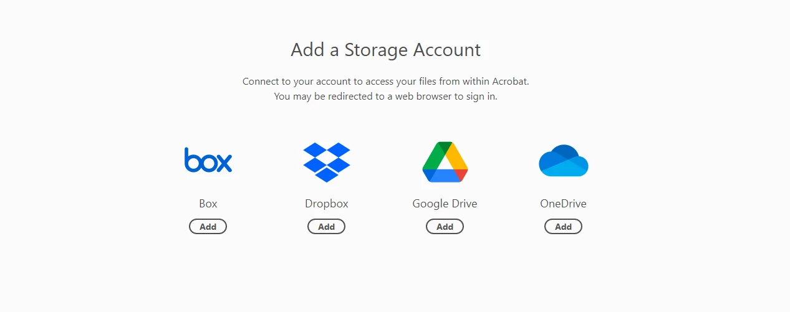Click the Box logo icon

(x=208, y=161)
